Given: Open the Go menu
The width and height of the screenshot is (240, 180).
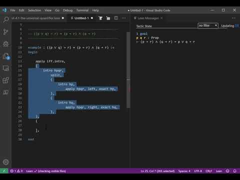Looking at the screenshot, I should click(x=57, y=10).
